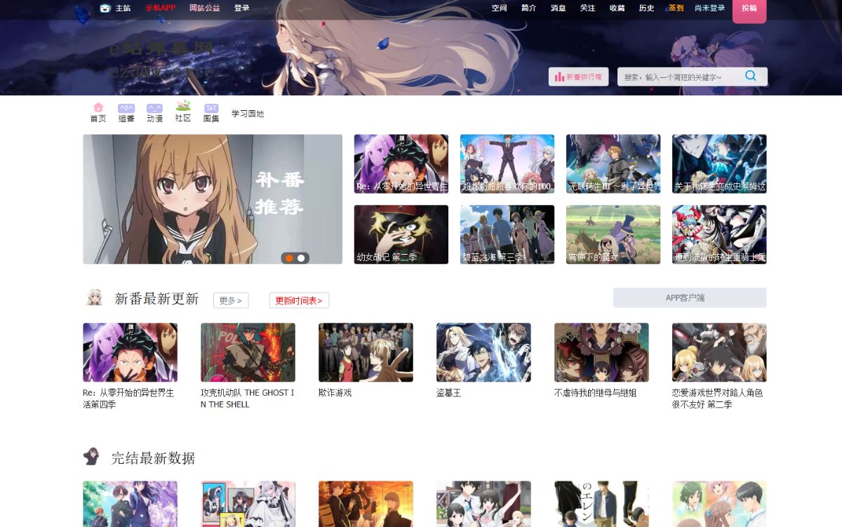Screen dimensions: 842x527
Task: Open 遭到流放的转生重骑士 thumbnail
Action: coord(719,234)
